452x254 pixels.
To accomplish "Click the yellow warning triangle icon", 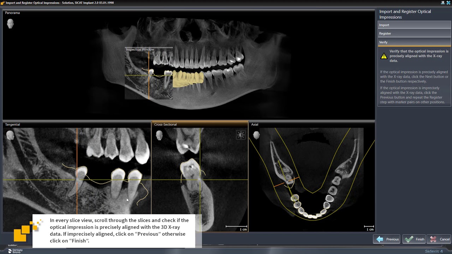I will pos(384,56).
